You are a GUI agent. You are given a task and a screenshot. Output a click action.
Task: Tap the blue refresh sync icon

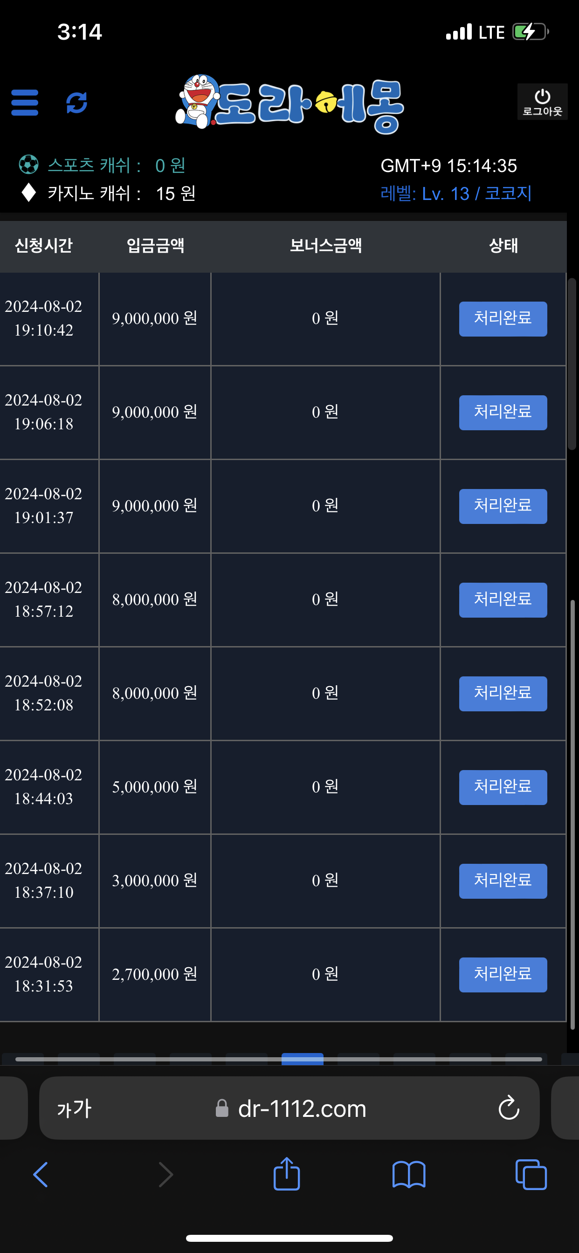pos(77,103)
